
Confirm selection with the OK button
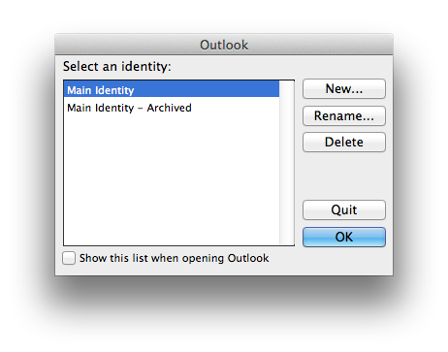pos(344,237)
